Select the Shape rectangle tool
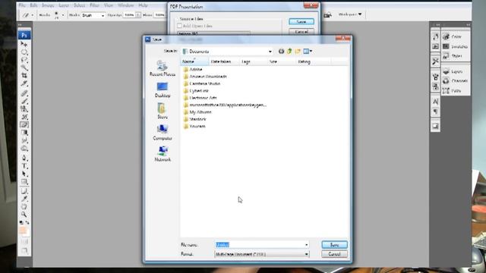Image resolution: width=486 pixels, height=273 pixels. (24, 182)
